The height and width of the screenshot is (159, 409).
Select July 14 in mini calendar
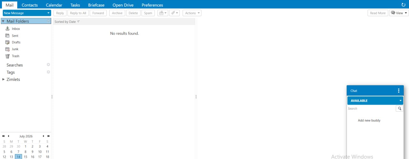click(x=19, y=157)
